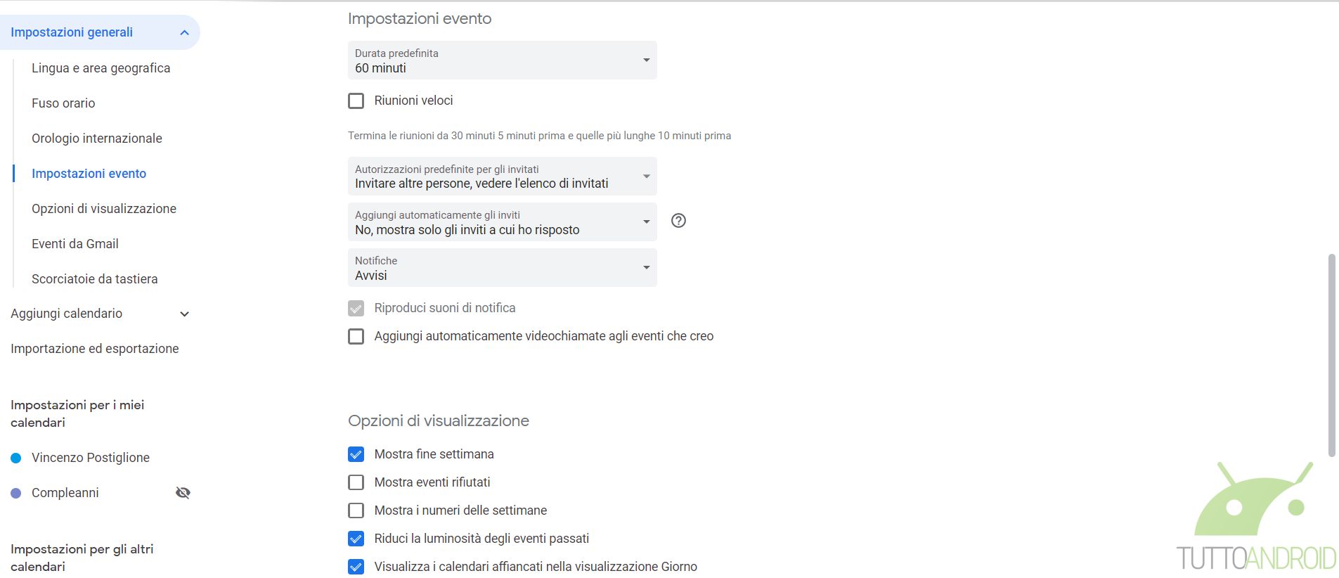The width and height of the screenshot is (1339, 578).
Task: Check Aggiungi automaticamente videochiamate agli eventi
Action: pos(356,337)
